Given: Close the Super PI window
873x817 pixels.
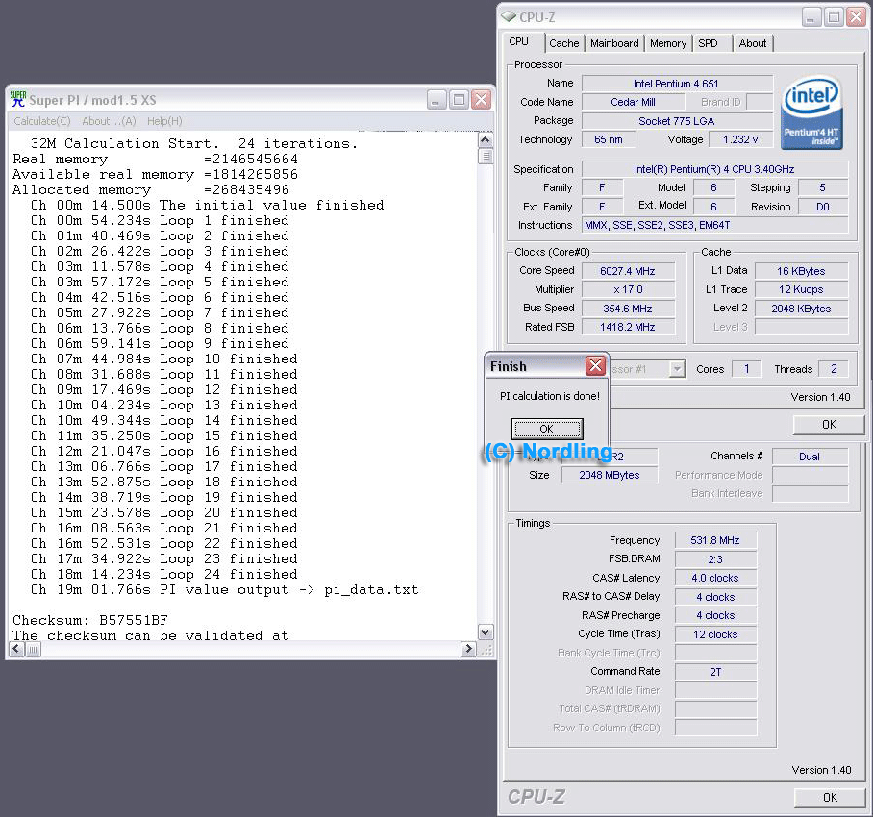Looking at the screenshot, I should click(481, 100).
